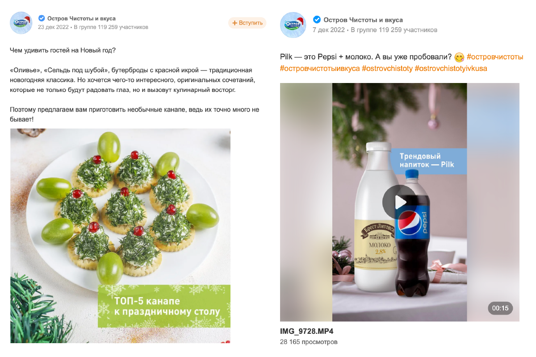The width and height of the screenshot is (536, 357).
Task: Open hashtag #ostrovchistoty
Action: tap(387, 69)
